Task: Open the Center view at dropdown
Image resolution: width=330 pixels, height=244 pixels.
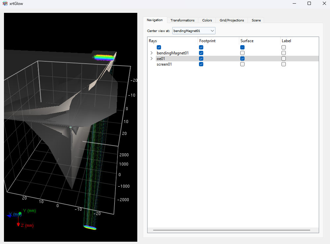Action: (x=213, y=31)
